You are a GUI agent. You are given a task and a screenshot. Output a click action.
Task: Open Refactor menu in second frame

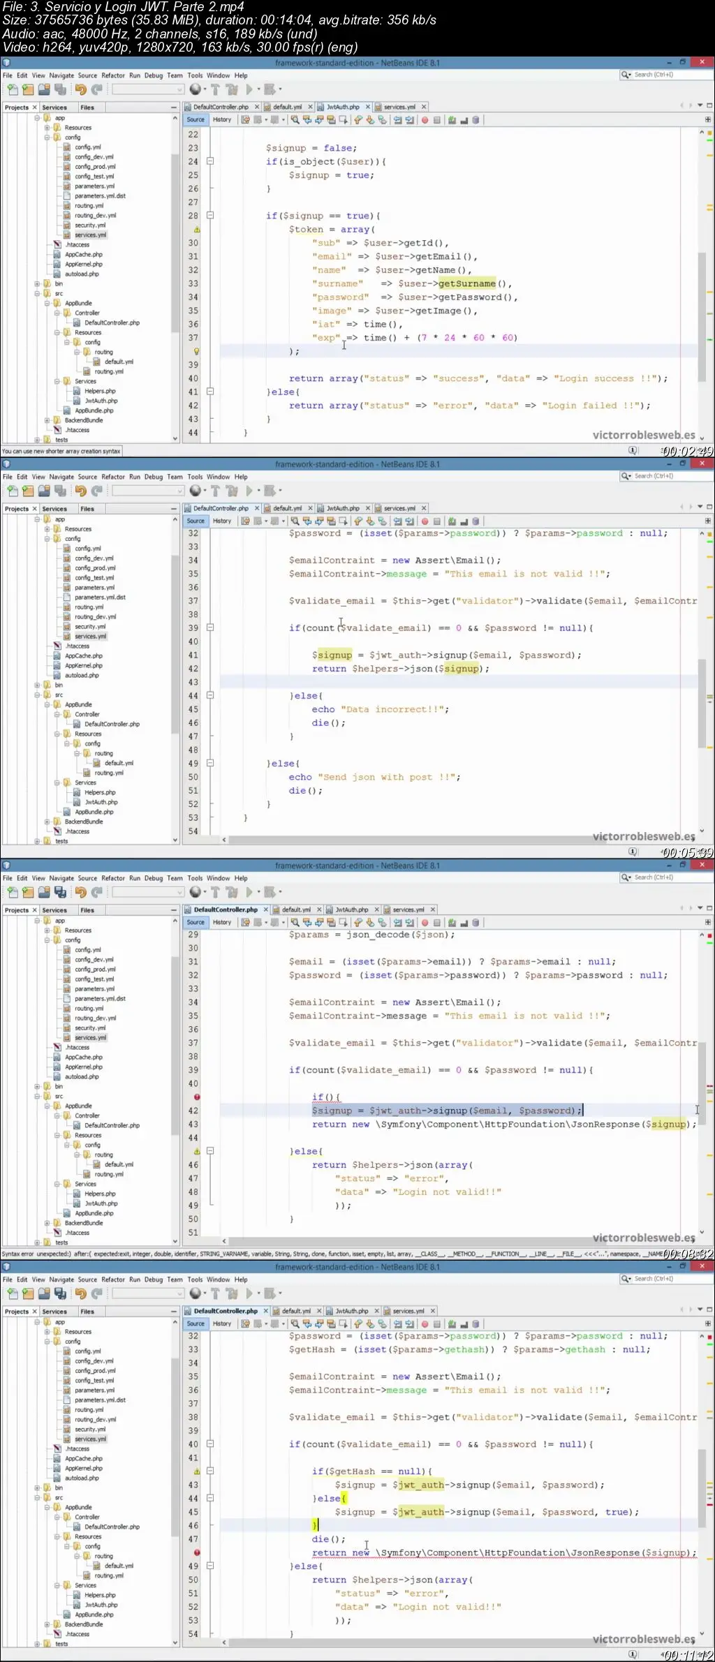113,477
